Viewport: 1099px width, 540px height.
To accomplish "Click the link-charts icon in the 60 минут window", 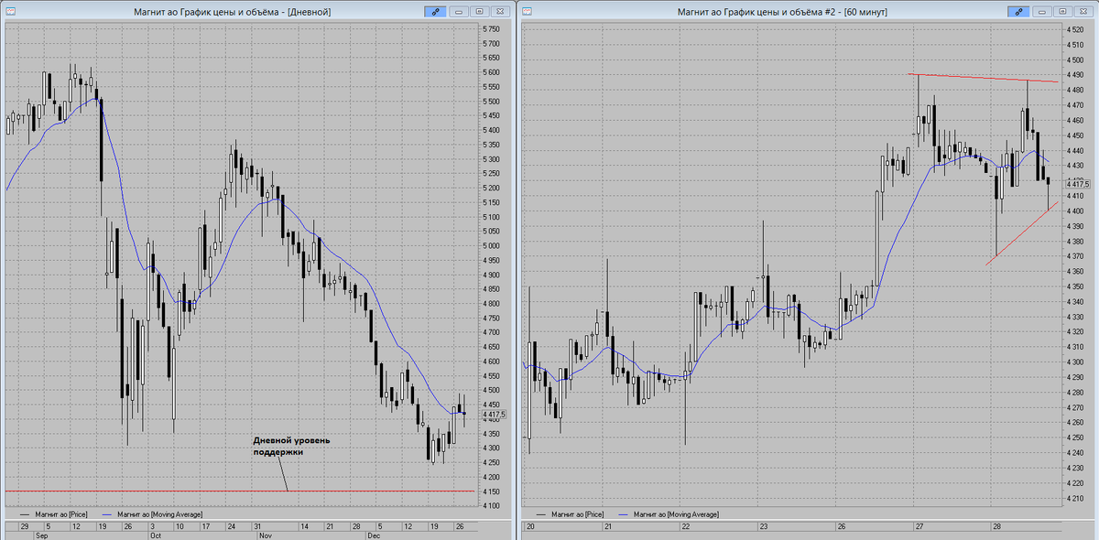I will pos(1018,12).
